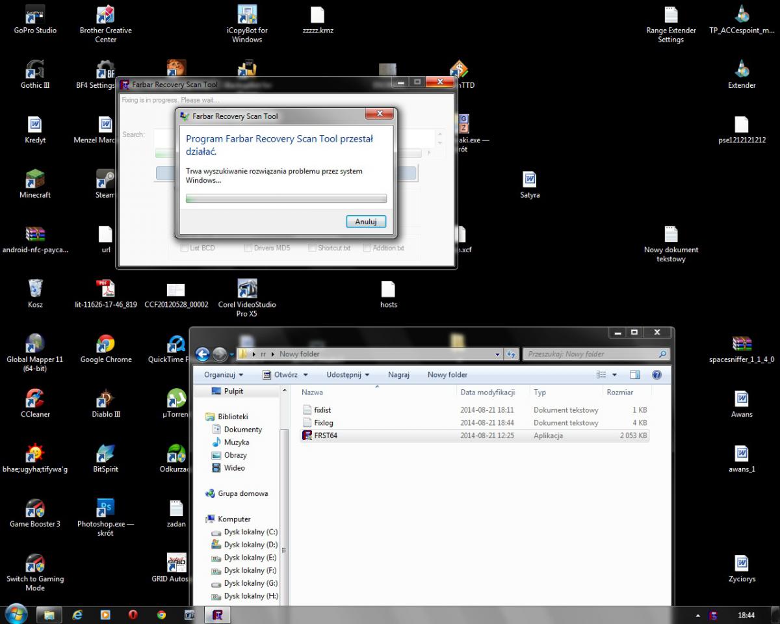780x624 pixels.
Task: Click the Nagraj button in Explorer toolbar
Action: click(398, 374)
